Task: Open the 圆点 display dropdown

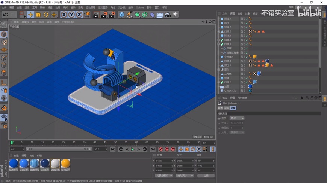Action: pos(237,118)
